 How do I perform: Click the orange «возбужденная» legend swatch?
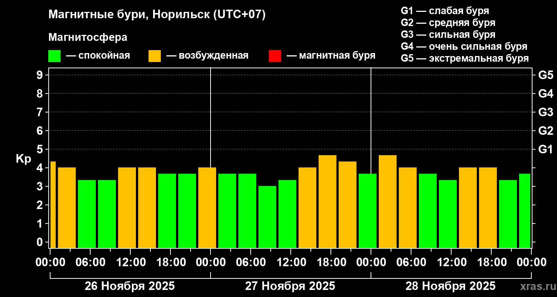coord(154,56)
